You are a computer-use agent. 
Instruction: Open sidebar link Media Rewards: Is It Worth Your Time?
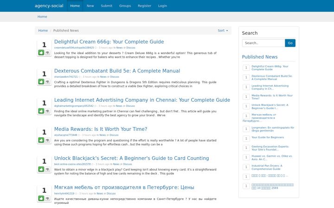tap(272, 97)
